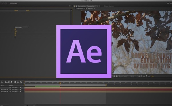
Task: Click the brainstorm speech-bubble icon
Action: click(x=15, y=82)
